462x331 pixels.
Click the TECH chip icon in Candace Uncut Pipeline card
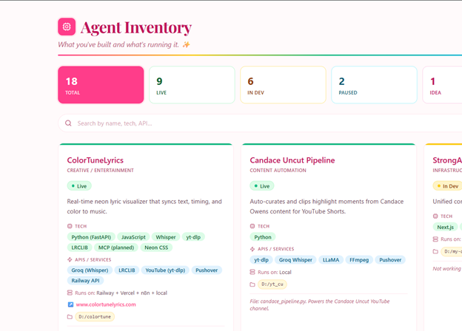click(x=252, y=226)
